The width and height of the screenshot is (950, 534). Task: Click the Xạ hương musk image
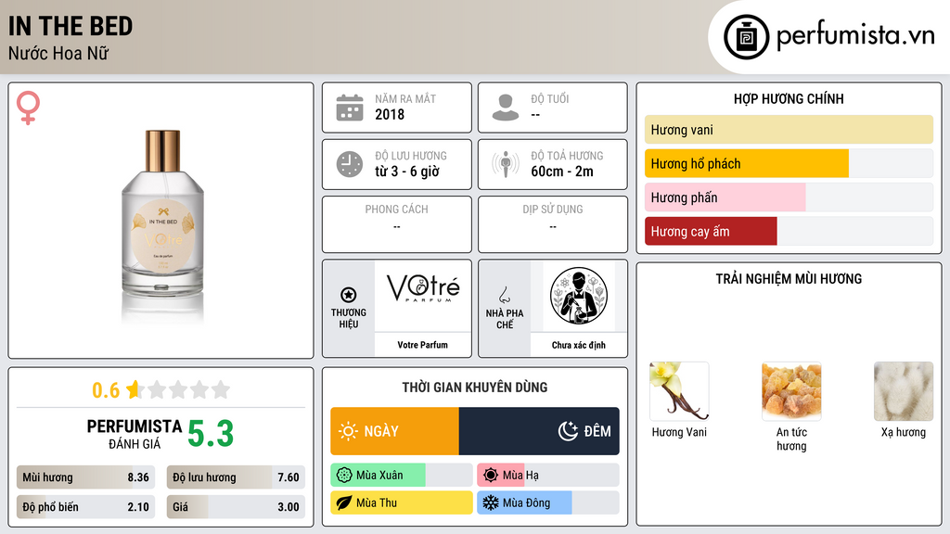(904, 391)
